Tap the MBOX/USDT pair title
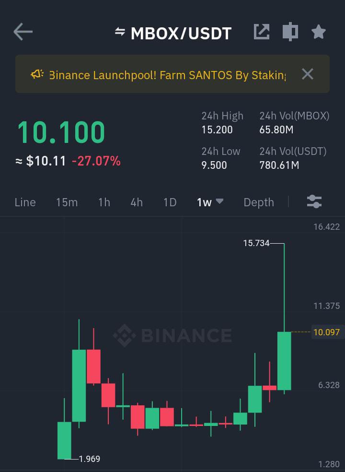 click(x=181, y=33)
